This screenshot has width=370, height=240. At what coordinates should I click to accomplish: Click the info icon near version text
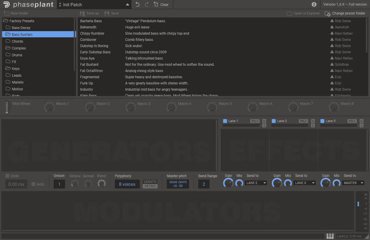[x=314, y=5]
